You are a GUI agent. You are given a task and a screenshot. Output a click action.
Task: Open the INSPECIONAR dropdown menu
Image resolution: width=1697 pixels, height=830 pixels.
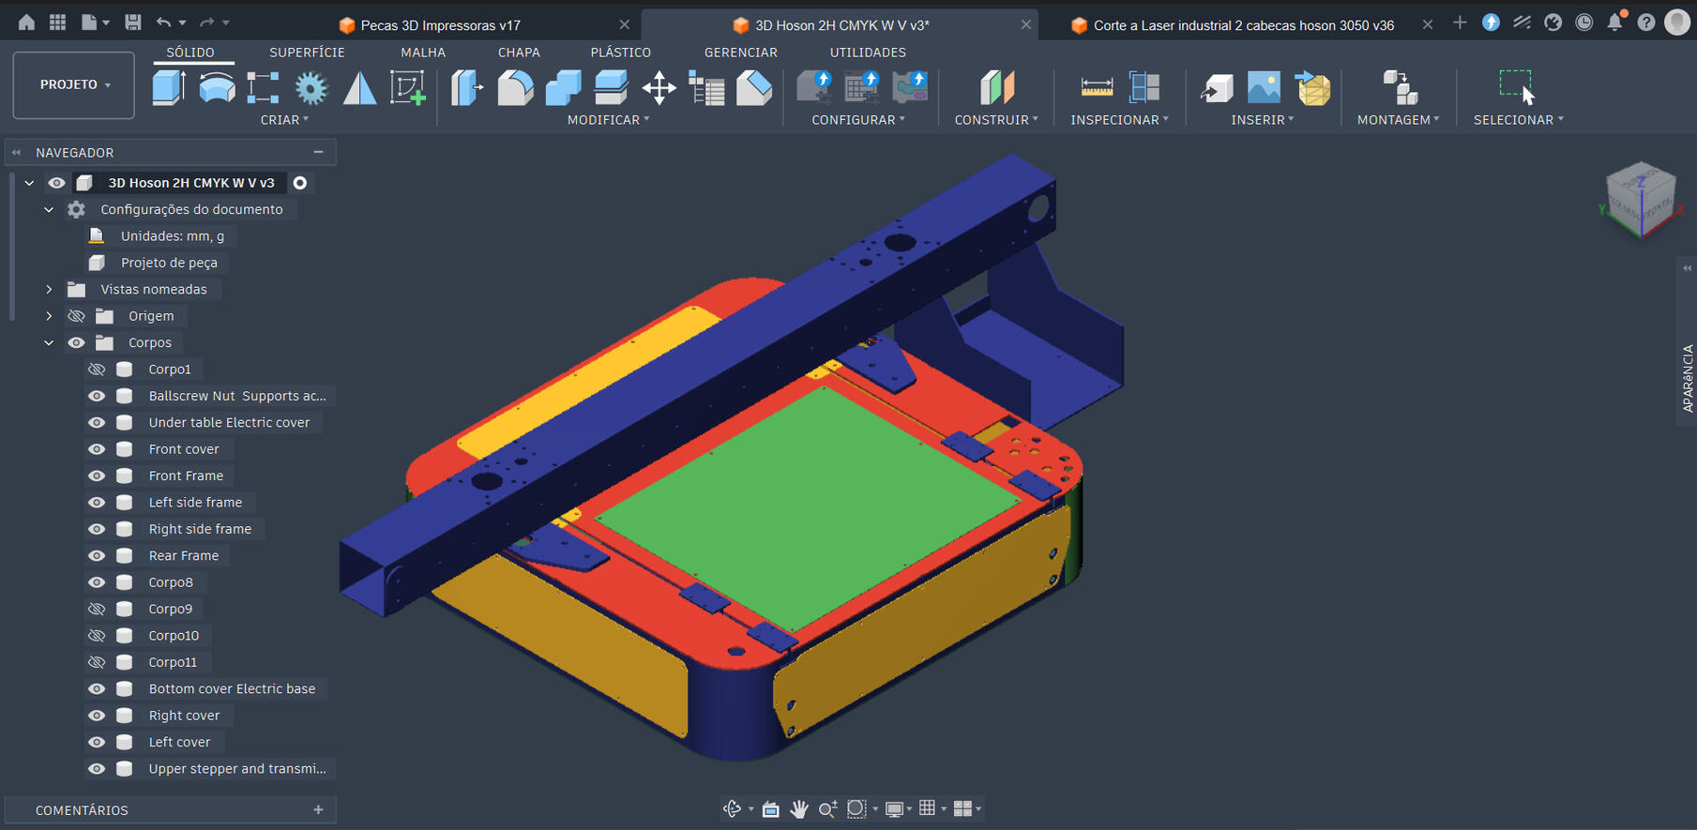[1119, 120]
